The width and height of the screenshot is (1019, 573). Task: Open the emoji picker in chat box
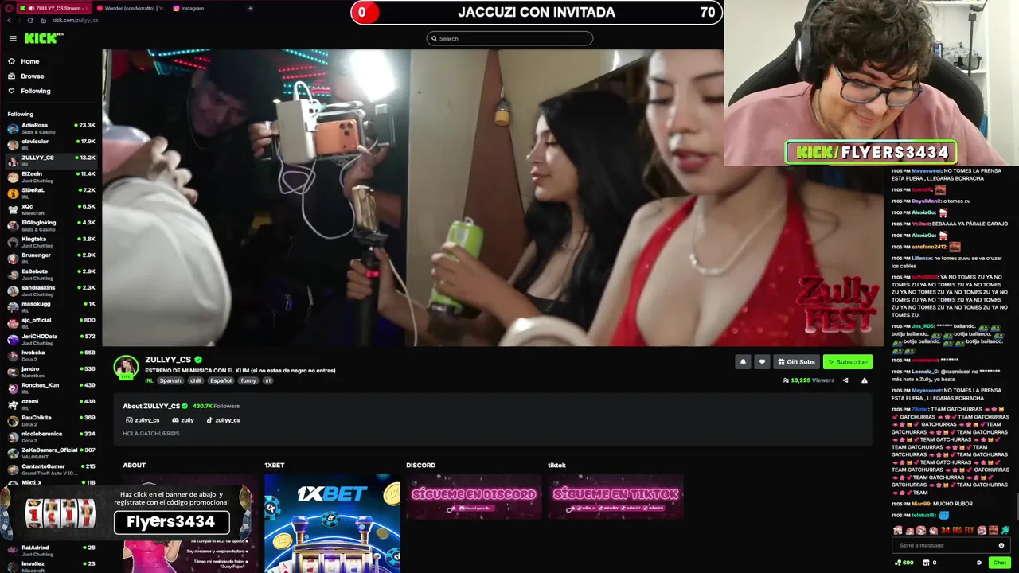click(x=1001, y=545)
